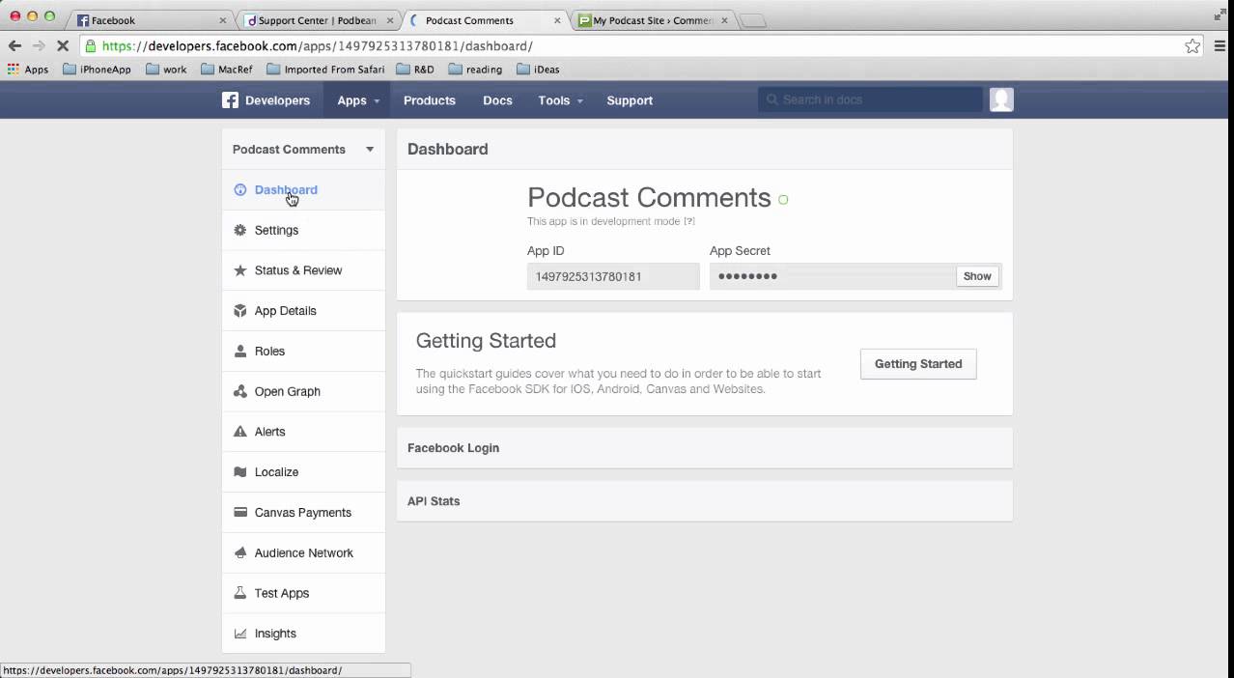The width and height of the screenshot is (1234, 678).
Task: Open Docs in the header navigation
Action: [x=497, y=100]
